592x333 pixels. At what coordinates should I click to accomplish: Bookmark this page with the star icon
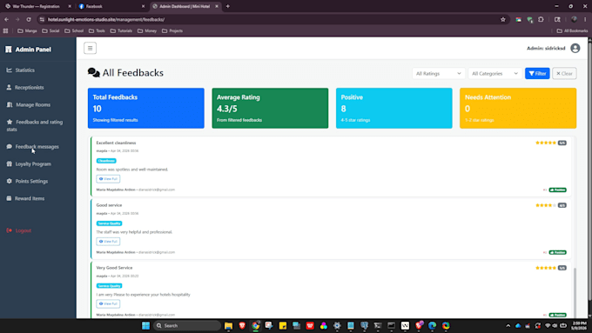coord(502,20)
